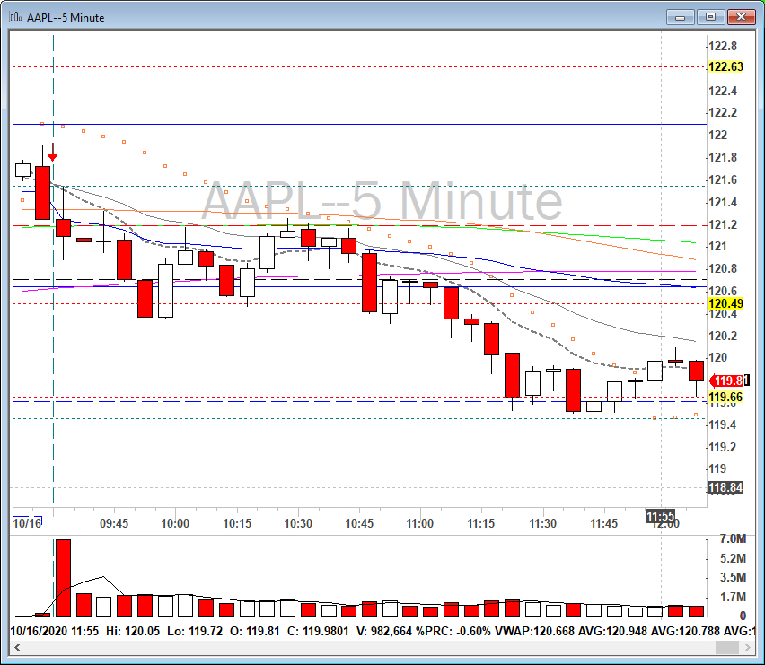Click the 122.63 price level label

(725, 66)
